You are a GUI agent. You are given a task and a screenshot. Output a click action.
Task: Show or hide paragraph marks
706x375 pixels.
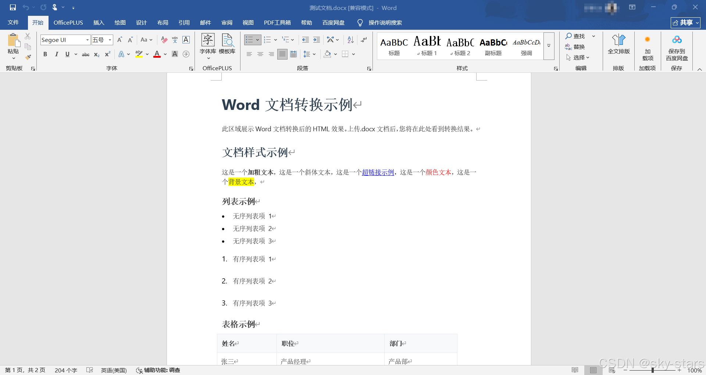tap(364, 40)
